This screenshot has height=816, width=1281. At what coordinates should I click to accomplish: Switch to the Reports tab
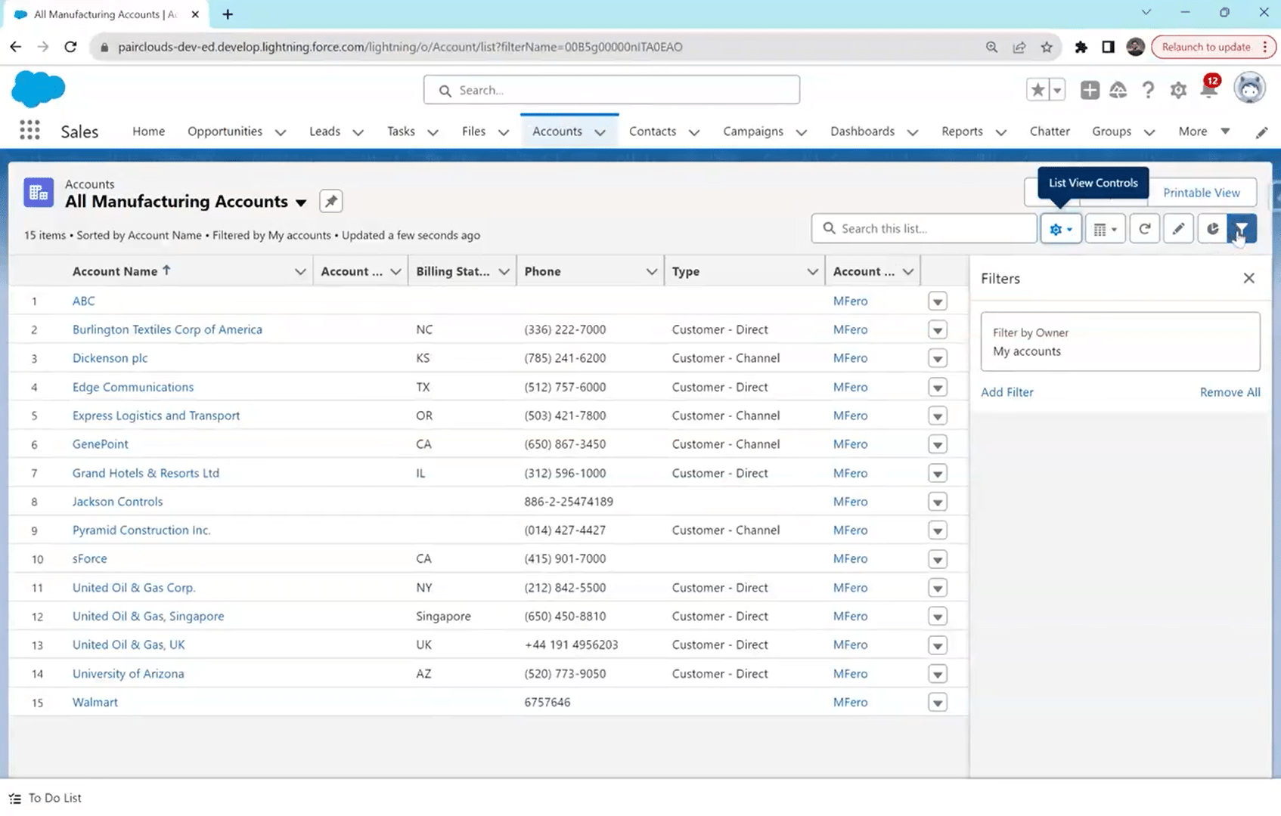962,131
